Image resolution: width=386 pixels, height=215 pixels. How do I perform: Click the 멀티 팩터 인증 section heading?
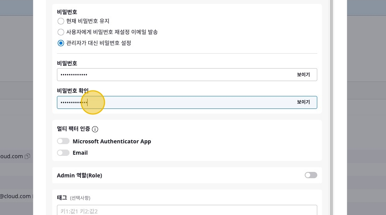click(73, 129)
